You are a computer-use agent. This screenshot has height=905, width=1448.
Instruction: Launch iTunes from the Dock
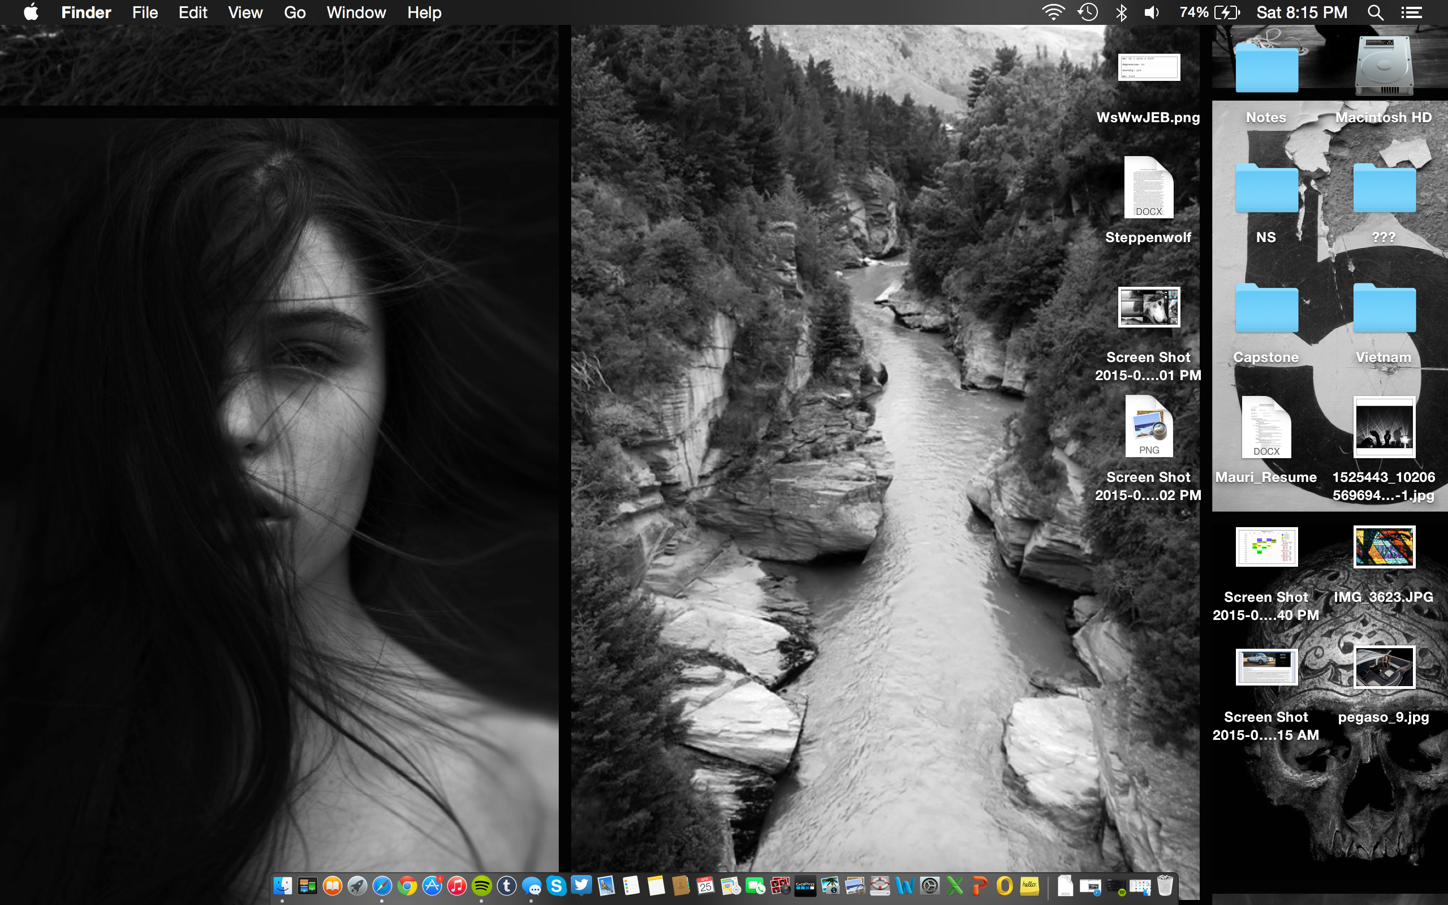click(457, 885)
